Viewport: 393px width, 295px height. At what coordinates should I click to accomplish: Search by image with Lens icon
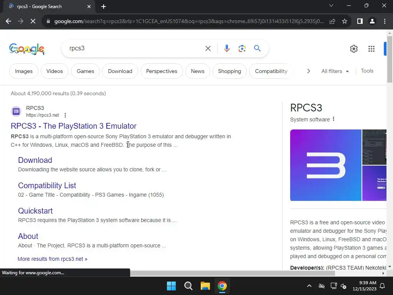[242, 48]
